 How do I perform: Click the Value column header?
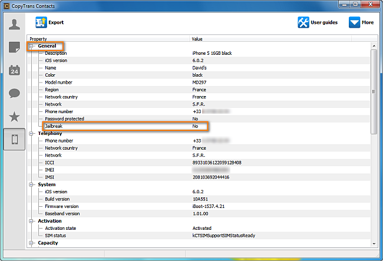(270, 39)
